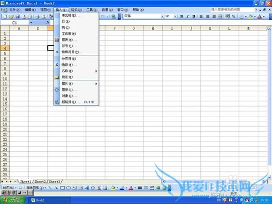
Task: Open the font size dropdown showing 12
Action: (175, 16)
